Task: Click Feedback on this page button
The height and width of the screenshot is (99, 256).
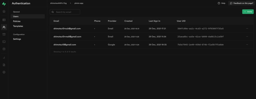Action: pos(242,3)
